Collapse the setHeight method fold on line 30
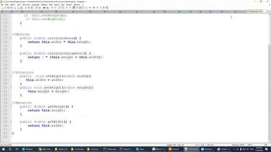Screen dimensions: 271x152 coord(11,87)
